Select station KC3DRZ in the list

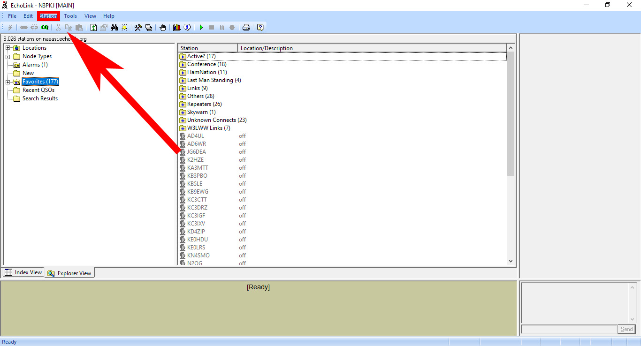(x=197, y=208)
